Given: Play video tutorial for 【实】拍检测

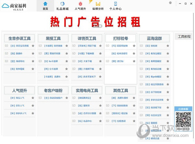Looking at the screenshot, I should 141,46.
